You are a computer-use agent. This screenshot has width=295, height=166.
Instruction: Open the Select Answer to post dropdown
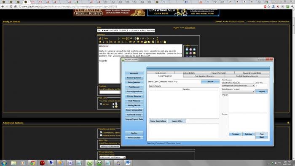[x=238, y=91]
